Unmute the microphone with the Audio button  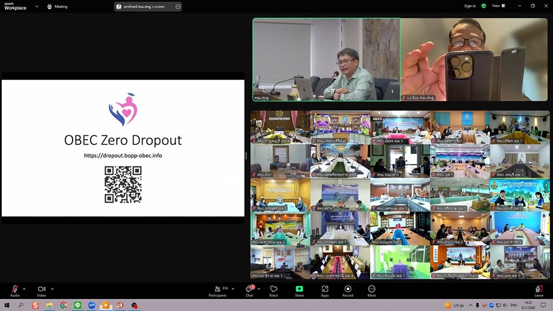tap(15, 291)
